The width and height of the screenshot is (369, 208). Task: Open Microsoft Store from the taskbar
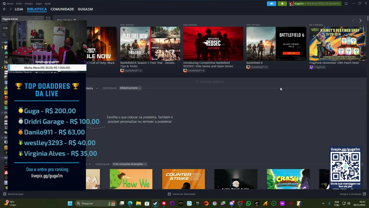click(147, 203)
